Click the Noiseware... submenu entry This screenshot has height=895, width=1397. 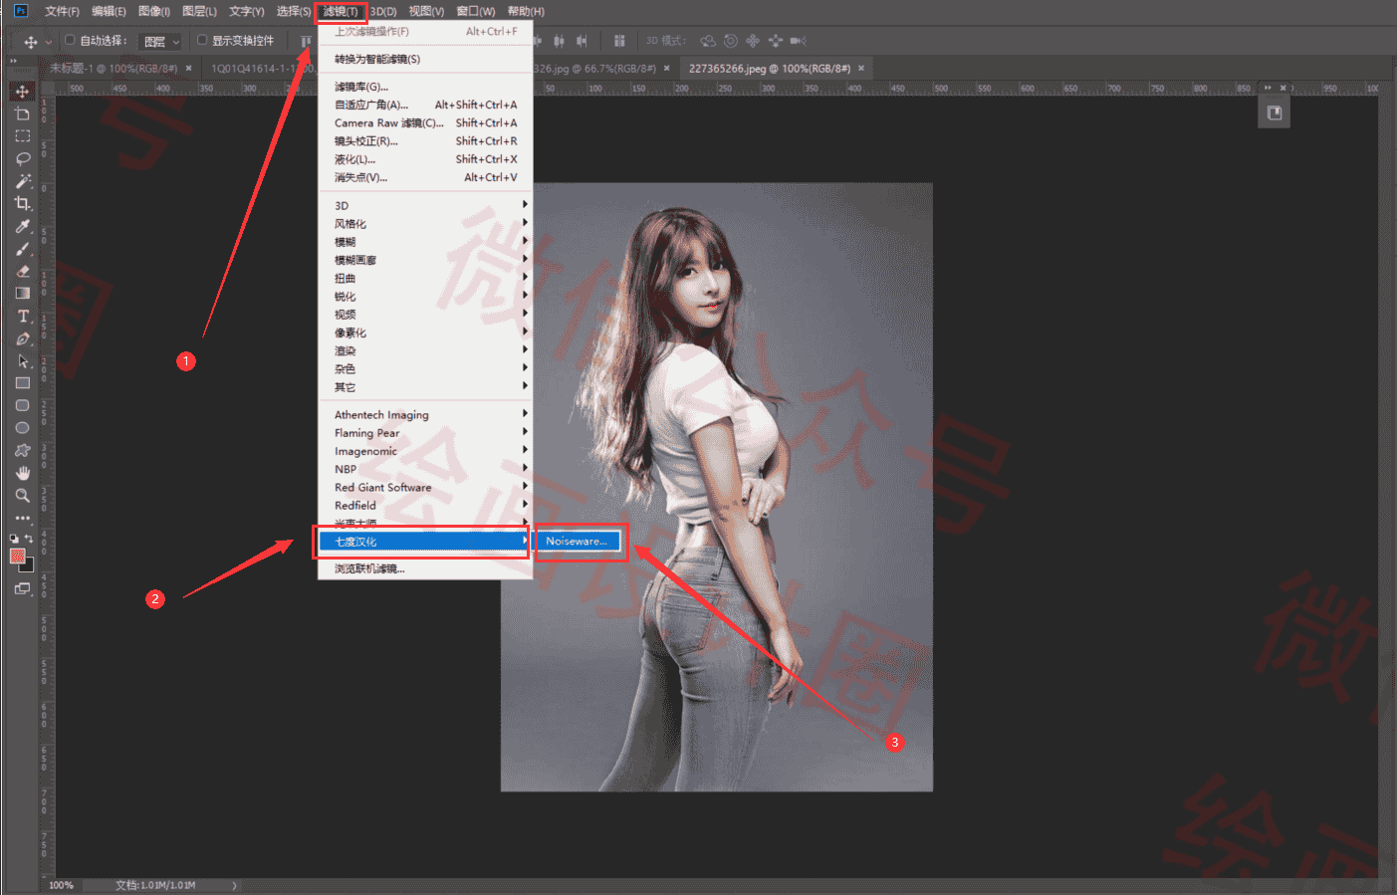pos(578,542)
